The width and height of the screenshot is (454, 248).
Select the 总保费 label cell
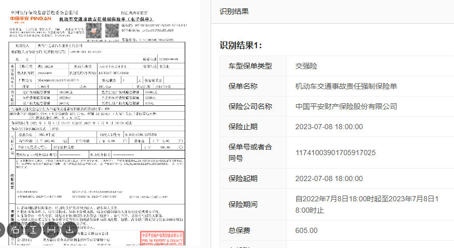click(x=253, y=231)
